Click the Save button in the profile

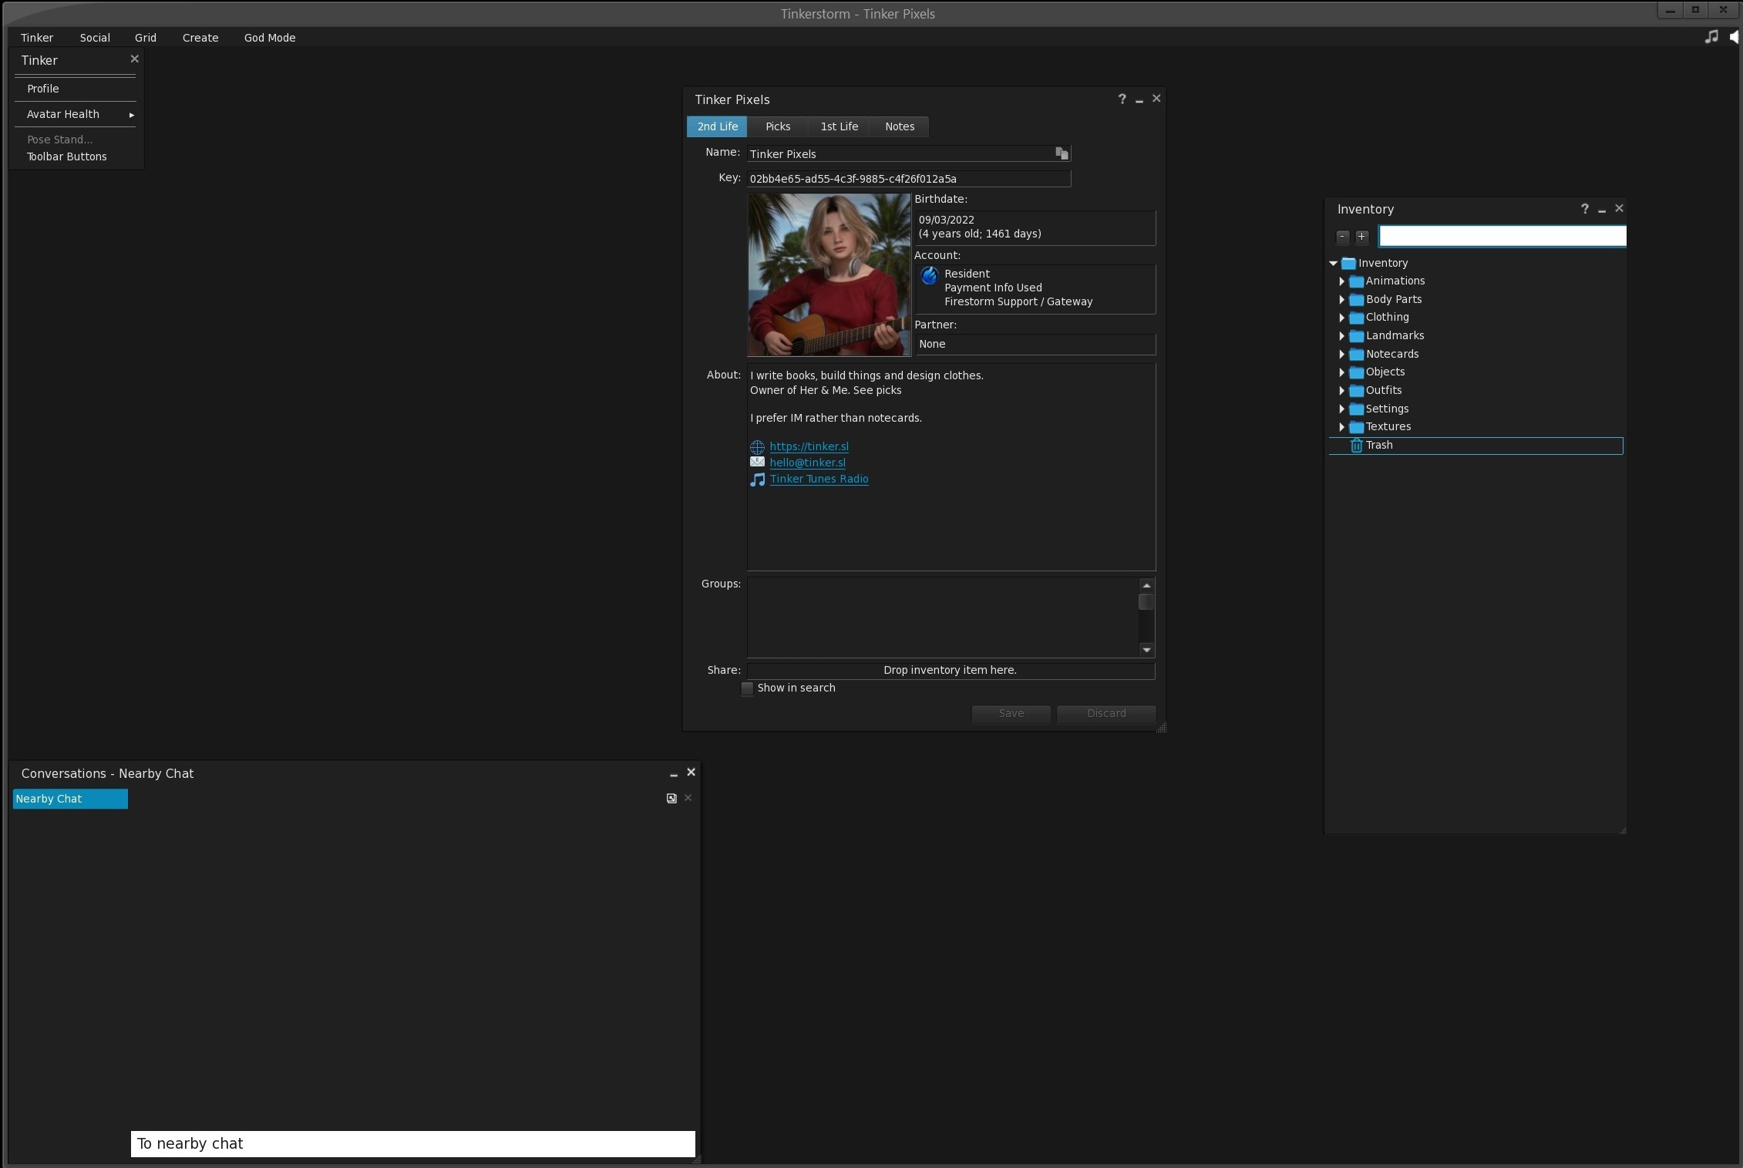1011,714
